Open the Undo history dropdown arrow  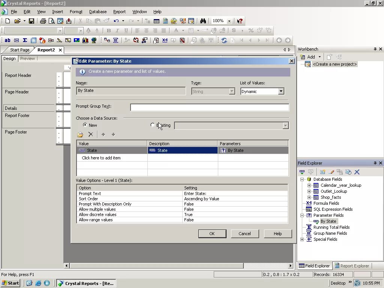pyautogui.click(x=123, y=21)
